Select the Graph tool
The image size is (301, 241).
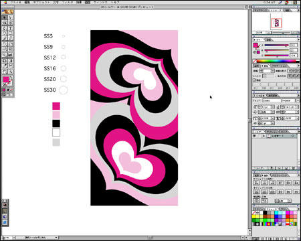click(x=11, y=55)
